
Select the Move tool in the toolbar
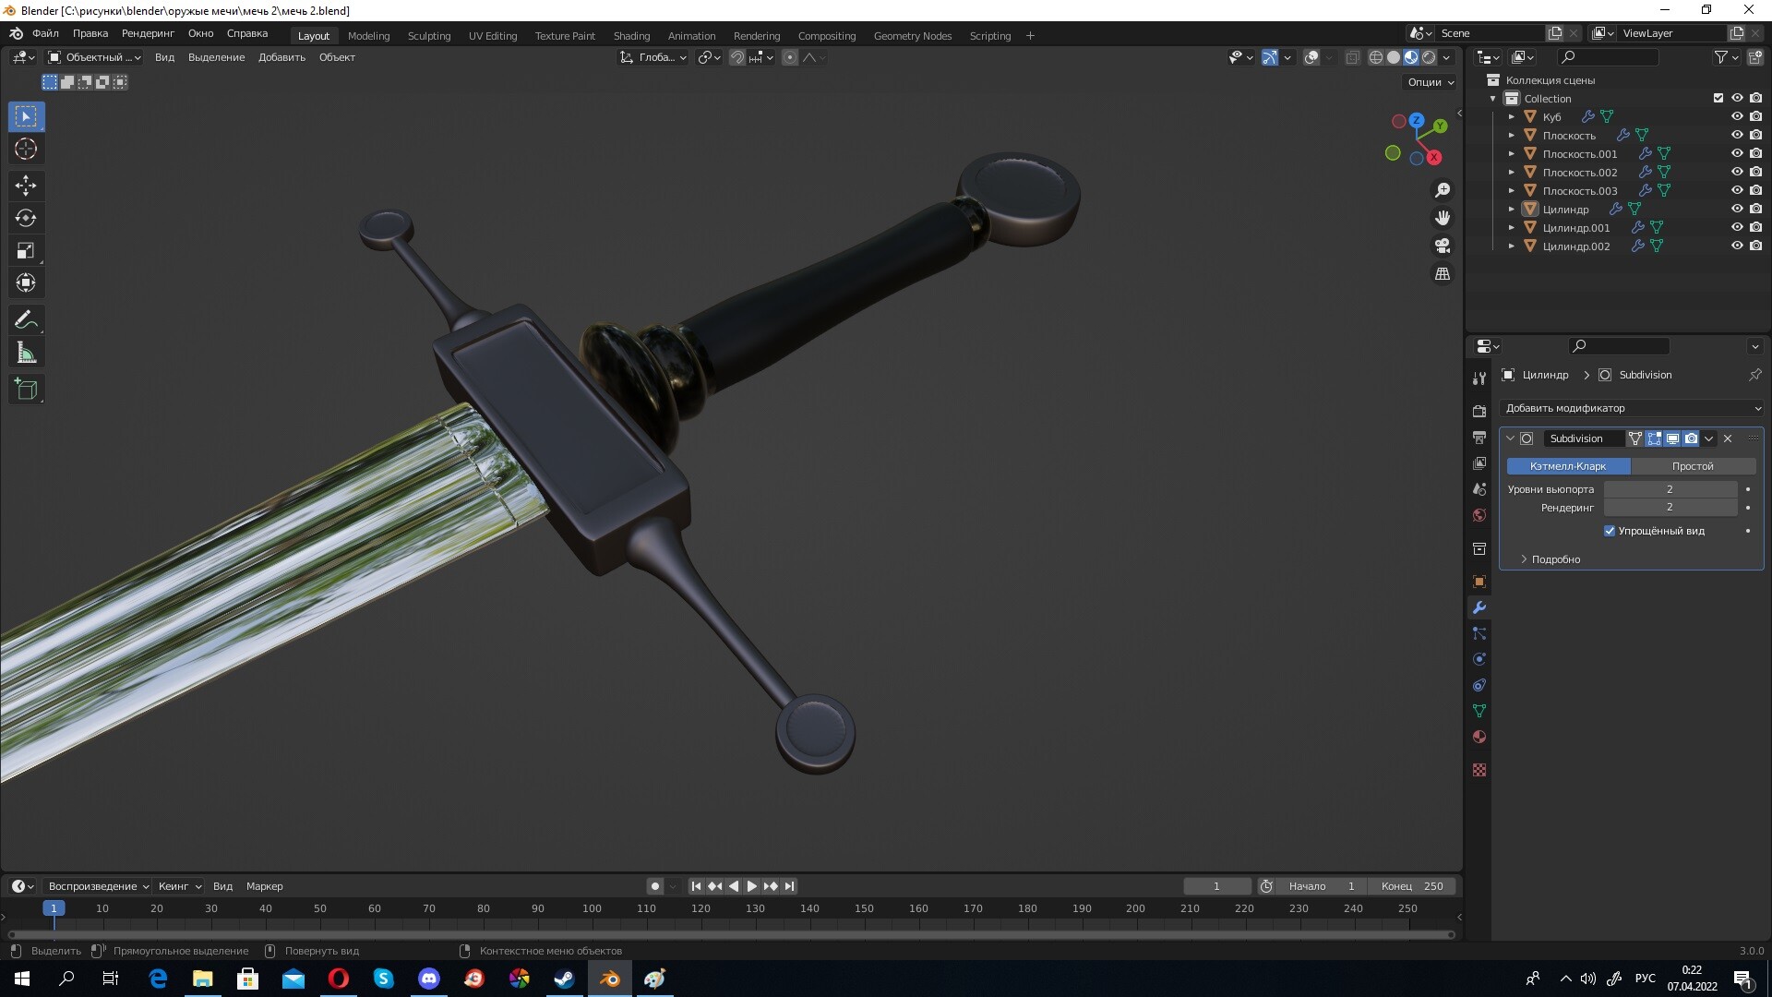(25, 186)
